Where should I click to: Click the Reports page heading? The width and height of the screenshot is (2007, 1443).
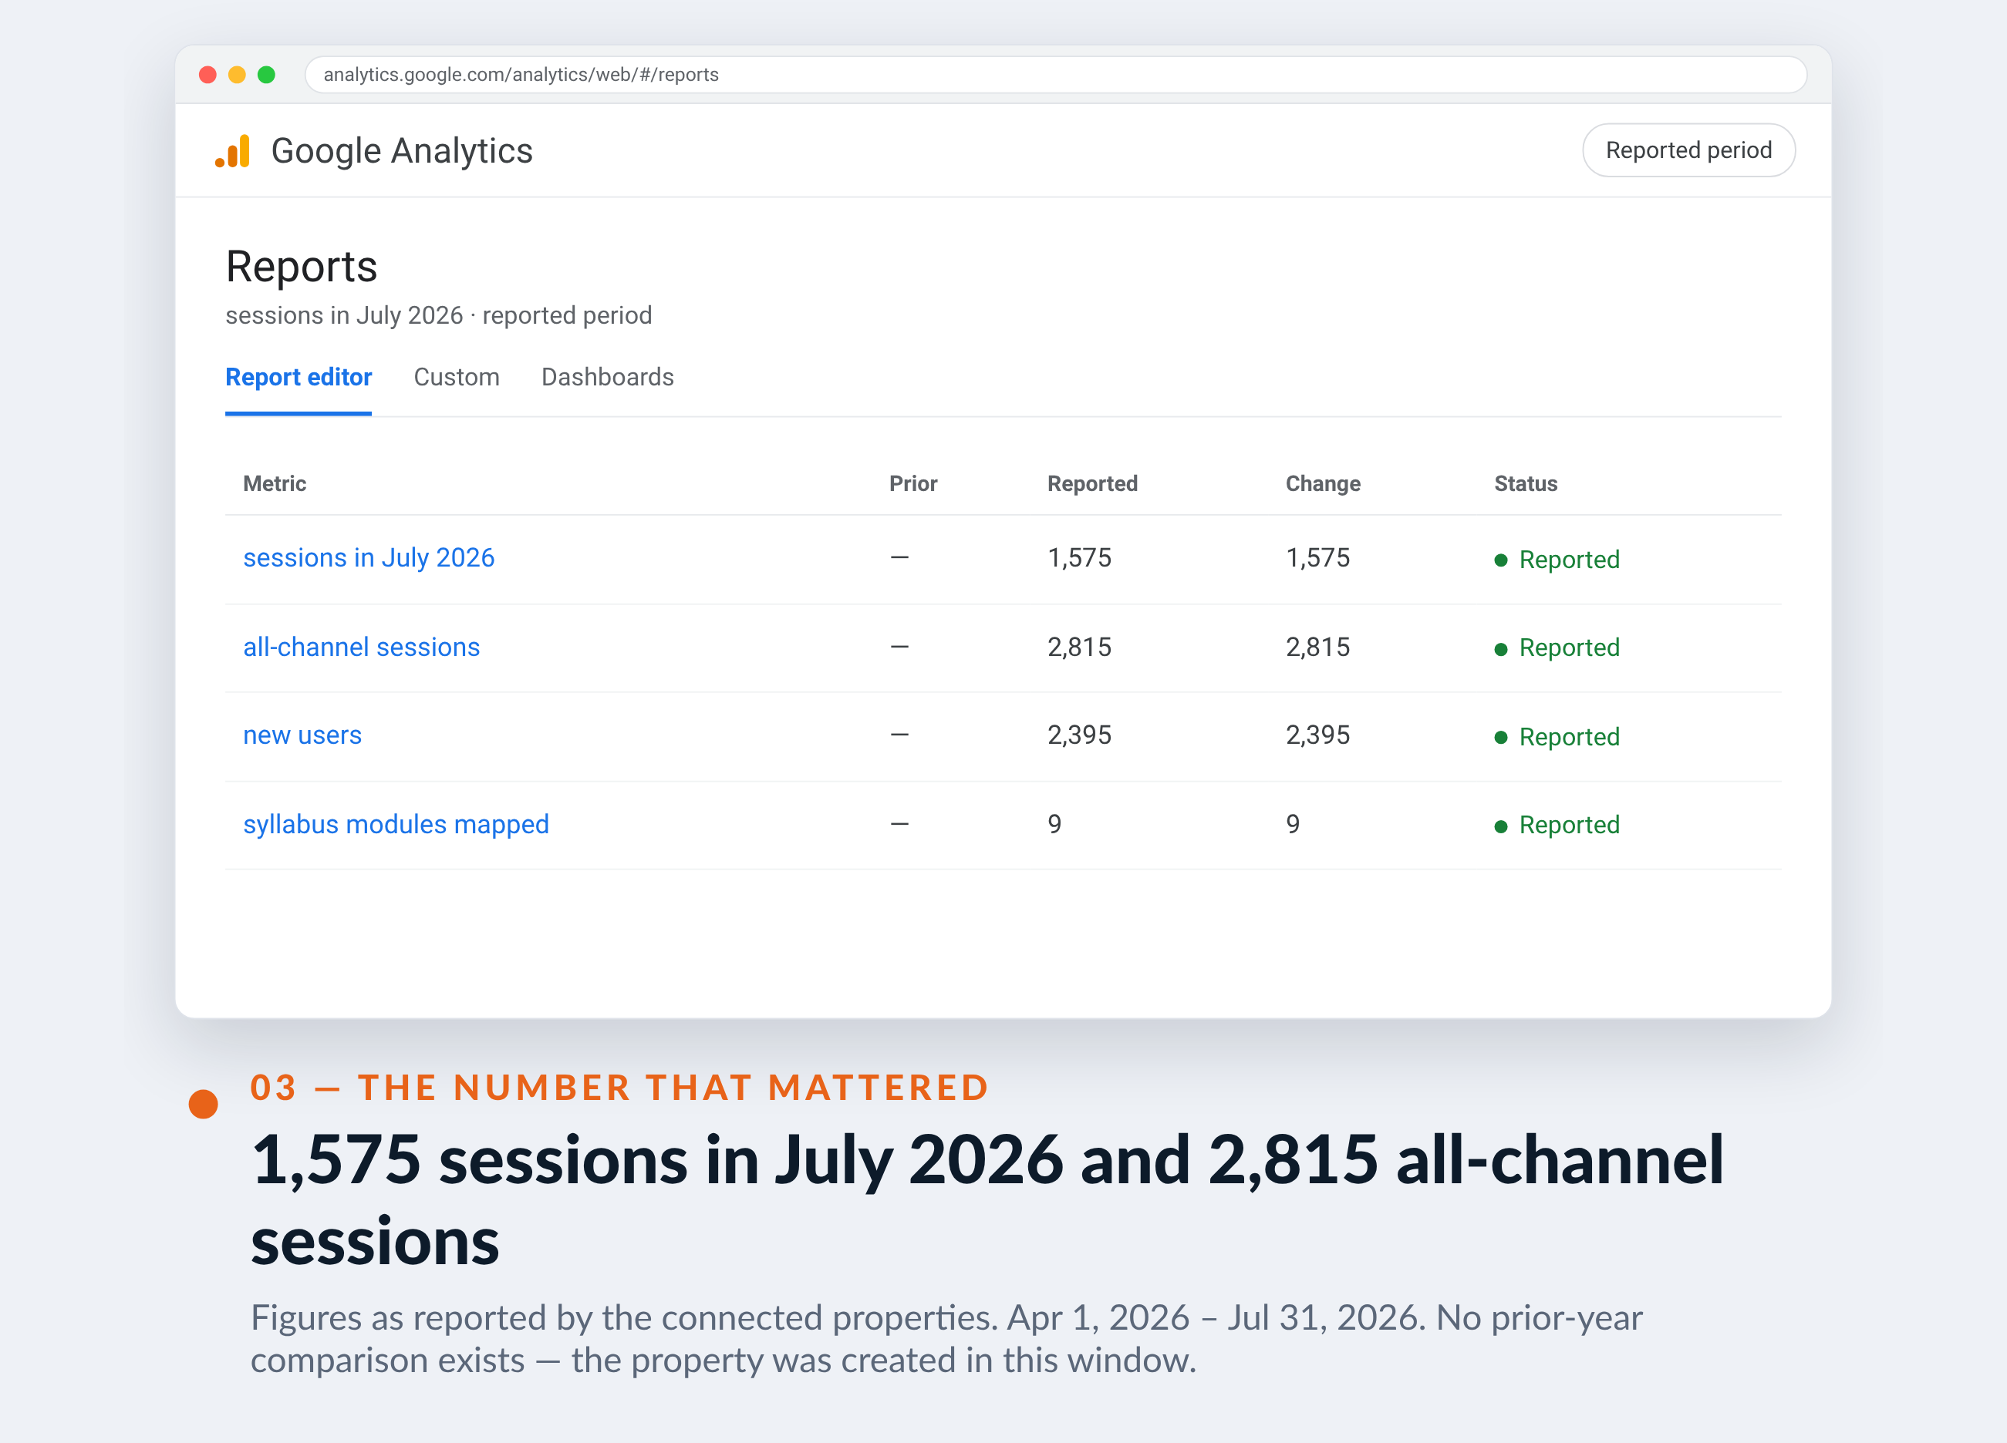(x=301, y=267)
